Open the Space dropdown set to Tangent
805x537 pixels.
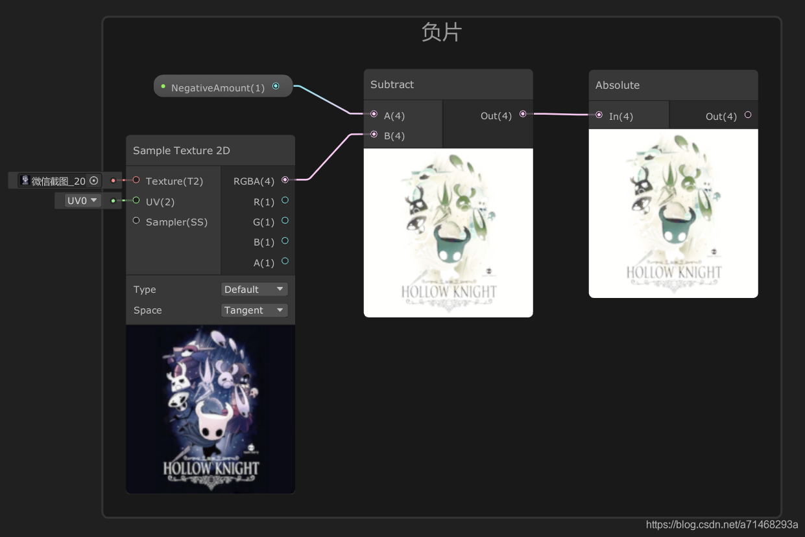pos(254,310)
